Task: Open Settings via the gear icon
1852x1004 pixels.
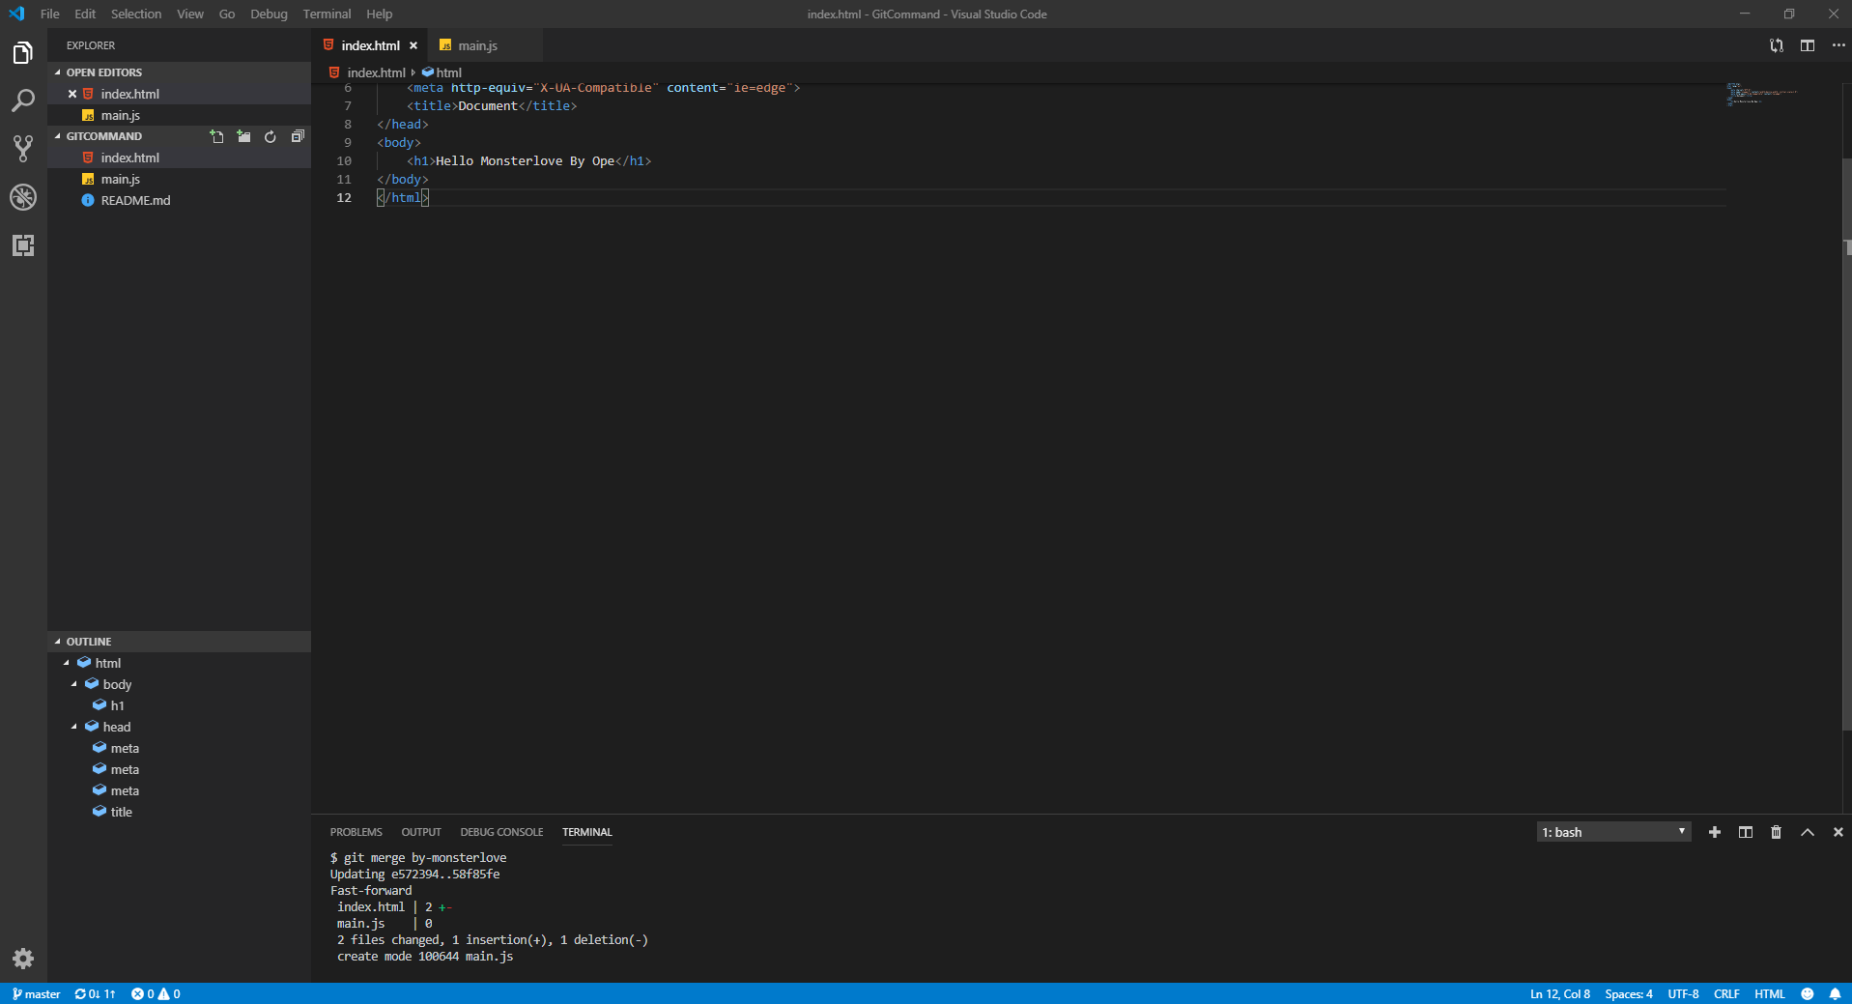Action: click(23, 959)
